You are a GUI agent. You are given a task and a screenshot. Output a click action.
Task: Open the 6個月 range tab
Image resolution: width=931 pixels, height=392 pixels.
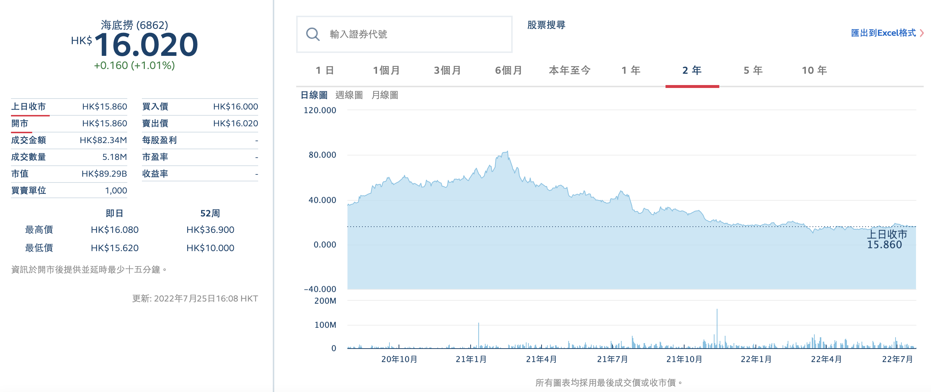(x=508, y=70)
